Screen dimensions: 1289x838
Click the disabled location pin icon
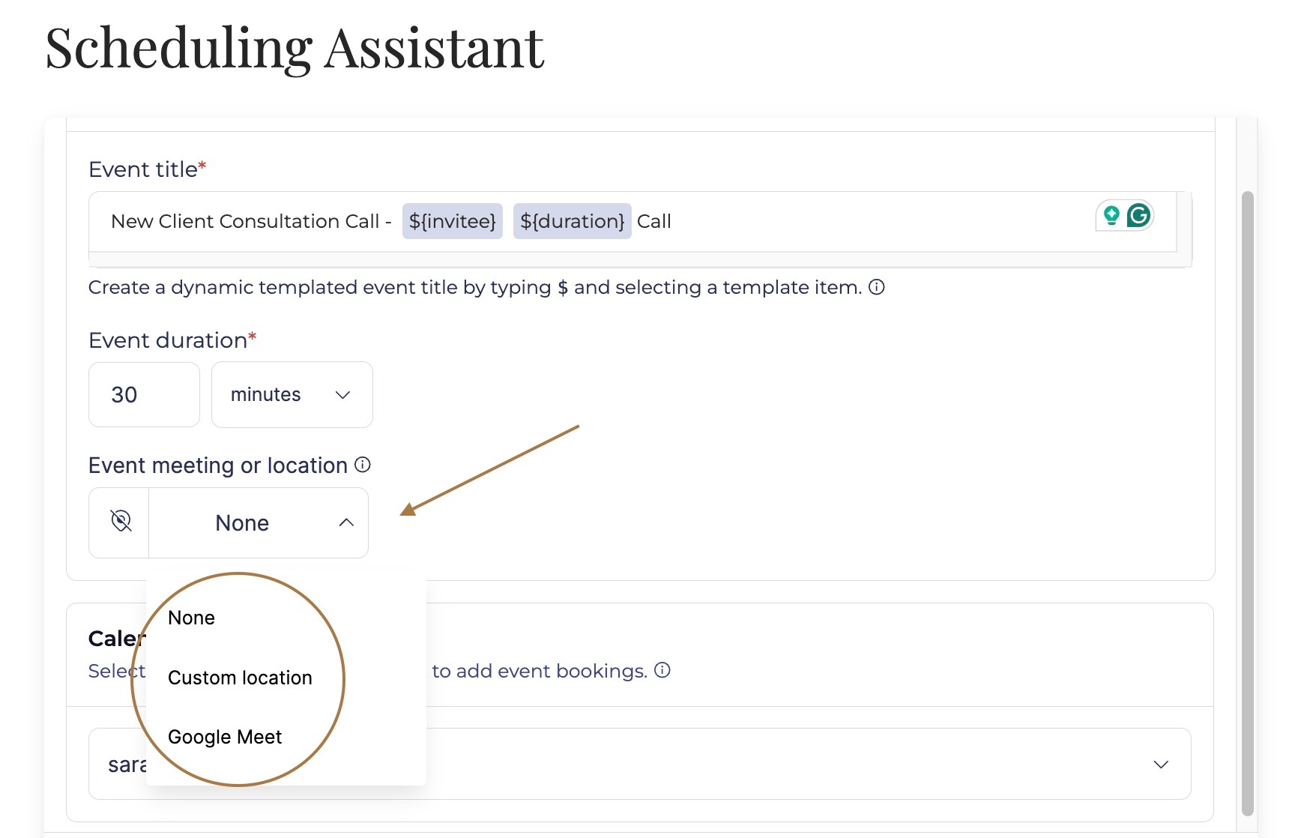click(x=118, y=522)
